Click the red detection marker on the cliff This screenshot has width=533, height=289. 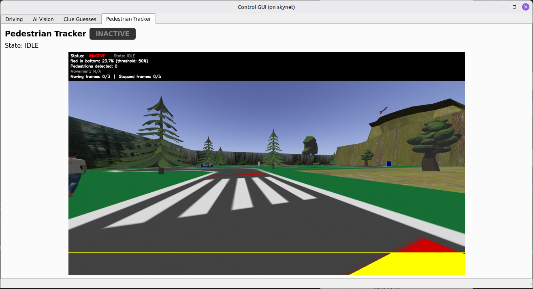(x=383, y=110)
